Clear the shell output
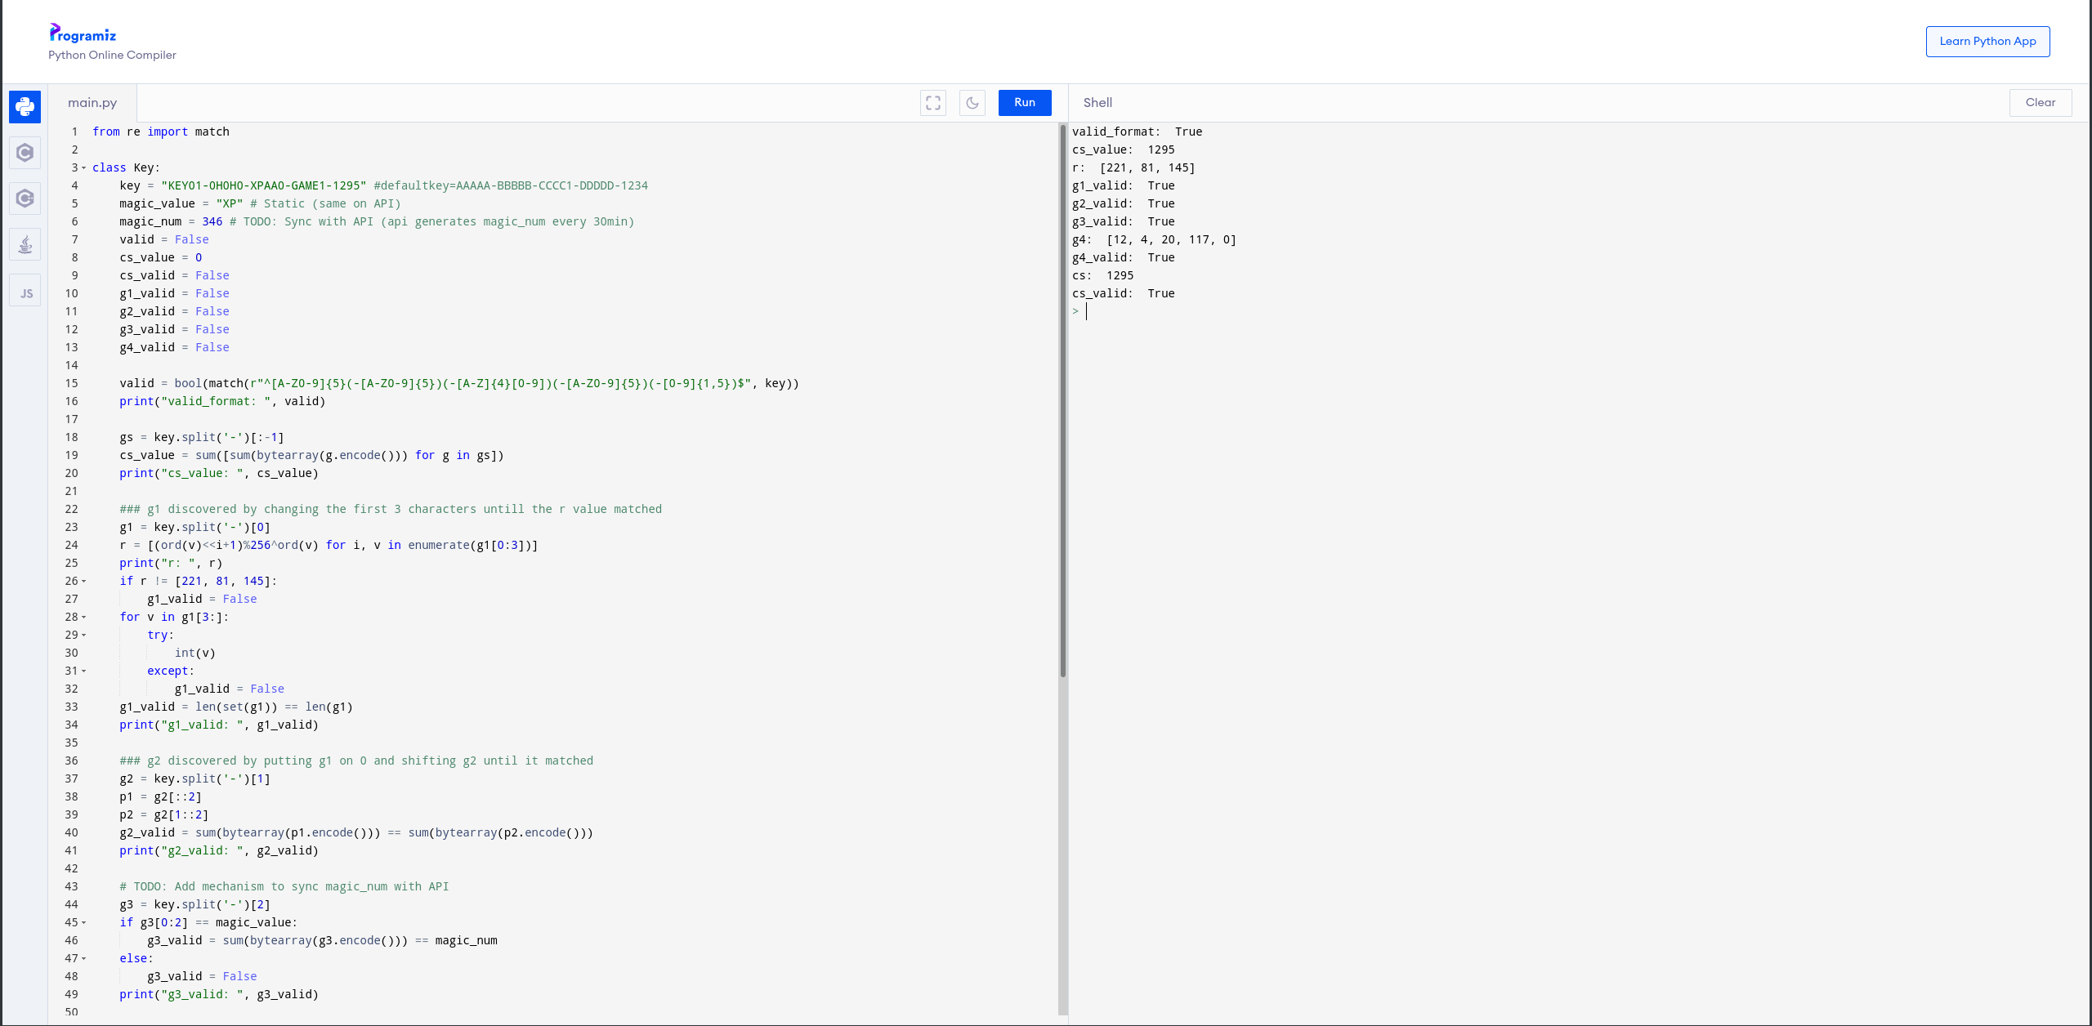2092x1026 pixels. pos(2040,103)
